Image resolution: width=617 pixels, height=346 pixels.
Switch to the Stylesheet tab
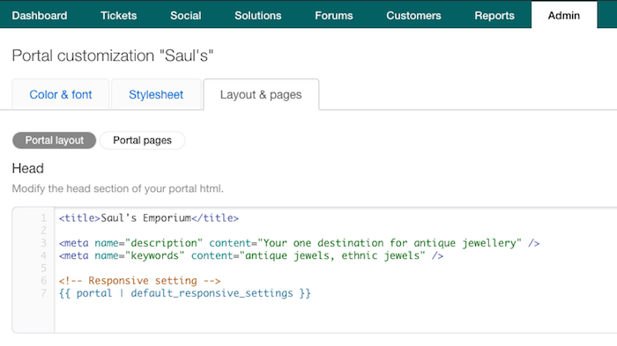pos(156,94)
